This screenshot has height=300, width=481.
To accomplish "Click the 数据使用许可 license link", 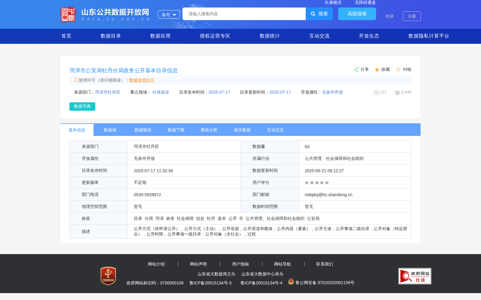I will [142, 80].
